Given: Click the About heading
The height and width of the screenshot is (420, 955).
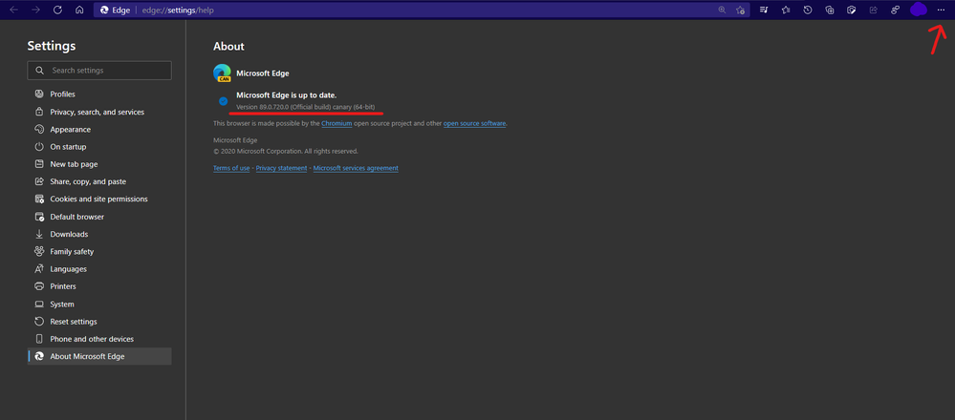Looking at the screenshot, I should pyautogui.click(x=228, y=46).
